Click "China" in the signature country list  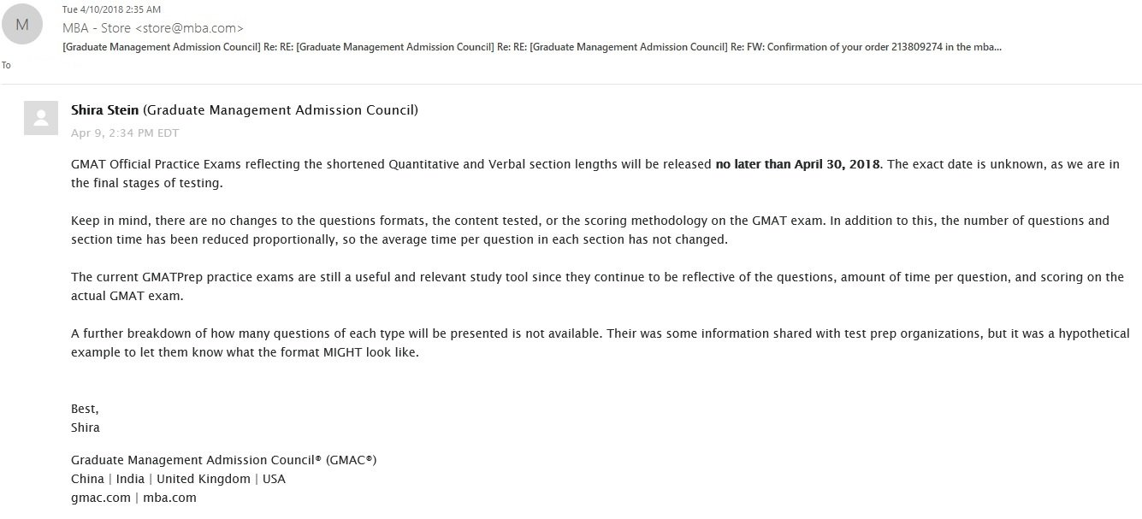point(87,479)
